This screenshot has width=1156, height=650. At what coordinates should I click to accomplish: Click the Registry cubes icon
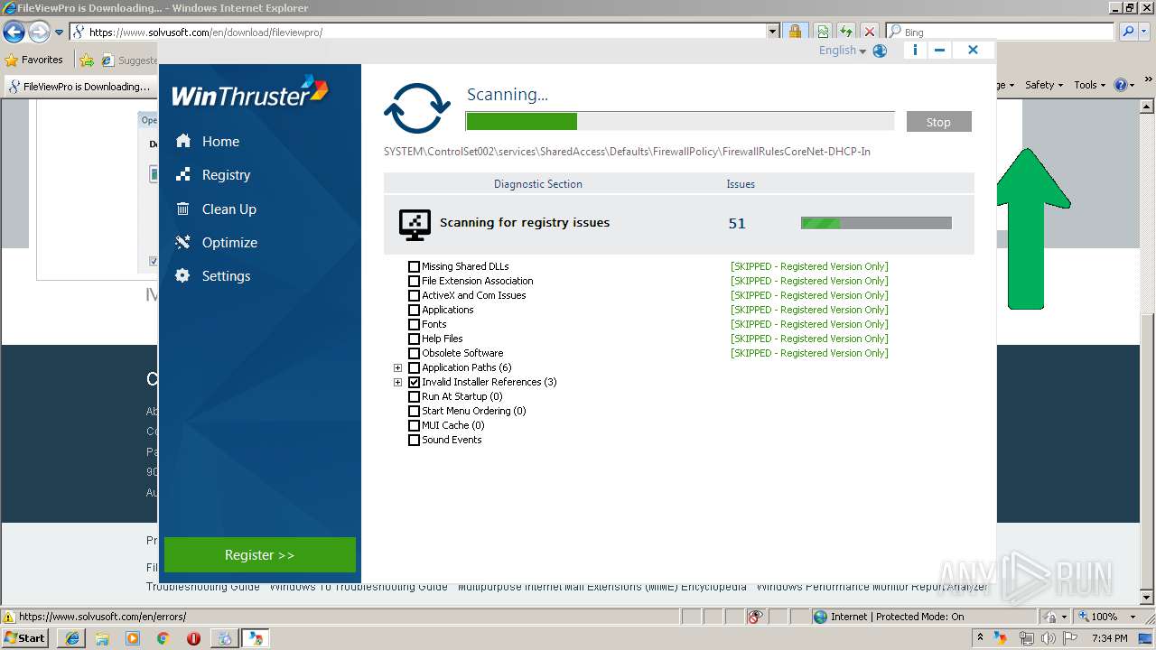coord(183,174)
